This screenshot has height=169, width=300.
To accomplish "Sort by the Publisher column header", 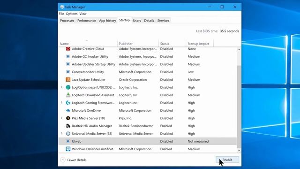I will pos(138,44).
